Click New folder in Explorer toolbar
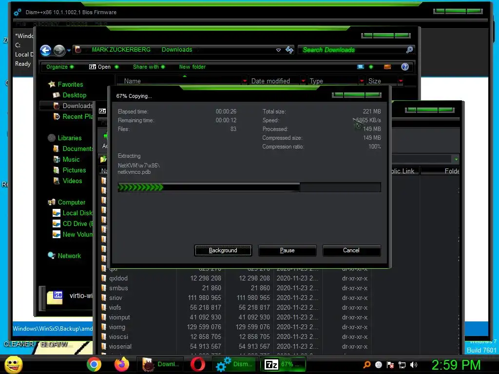499x374 pixels. [192, 67]
